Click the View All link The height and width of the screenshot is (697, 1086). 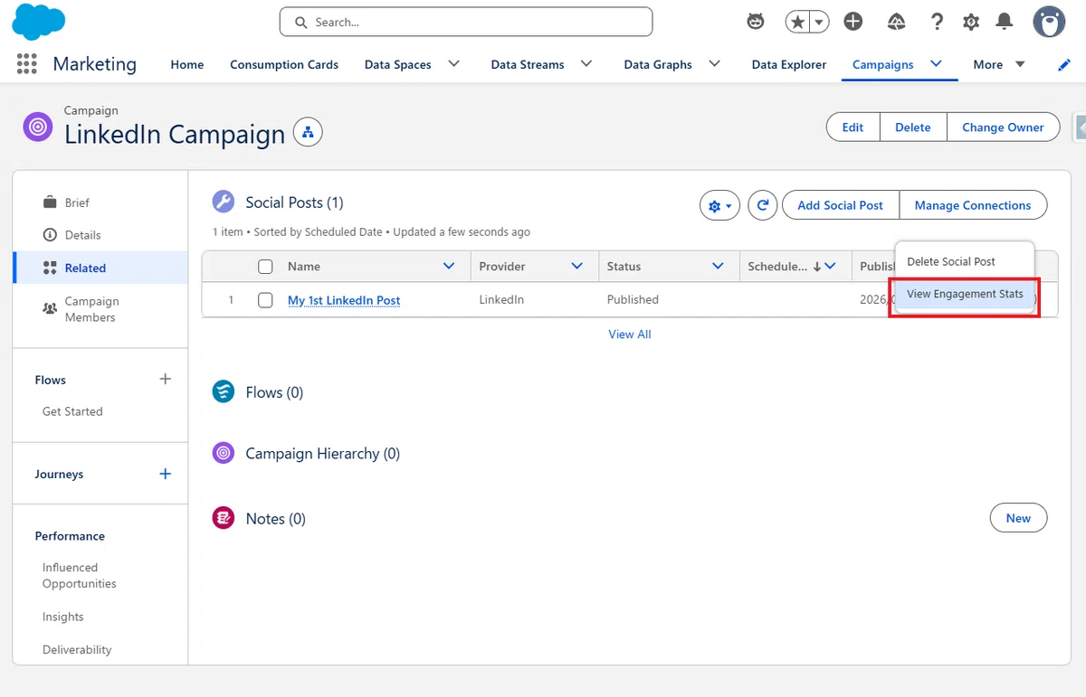(x=630, y=334)
